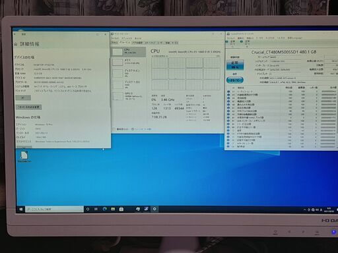This screenshot has height=253, width=338.
Task: Switch to the ユーザー tab in Task Manager
Action: [x=160, y=43]
